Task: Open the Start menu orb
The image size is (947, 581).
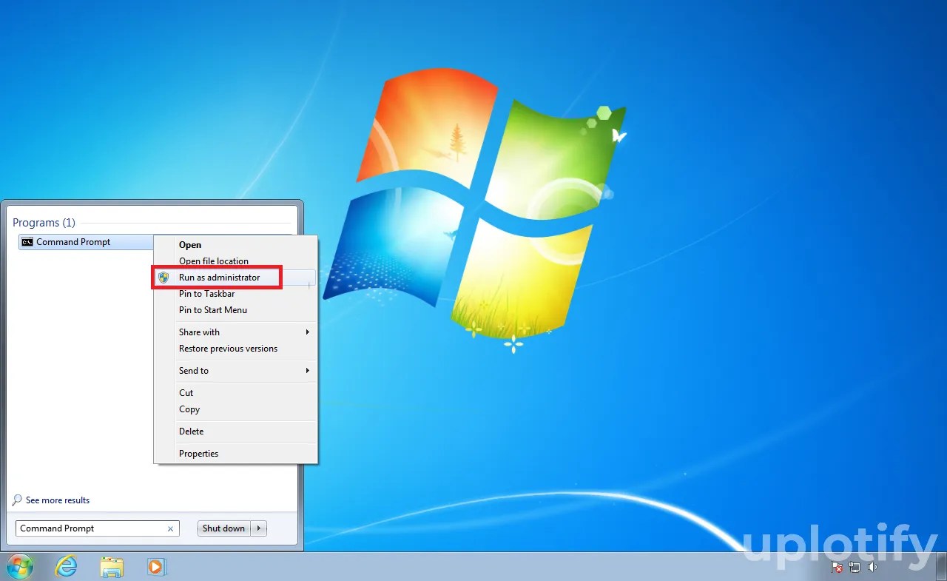Action: [x=19, y=566]
